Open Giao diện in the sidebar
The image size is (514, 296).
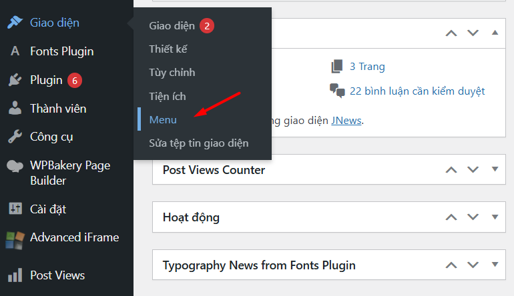(x=55, y=23)
